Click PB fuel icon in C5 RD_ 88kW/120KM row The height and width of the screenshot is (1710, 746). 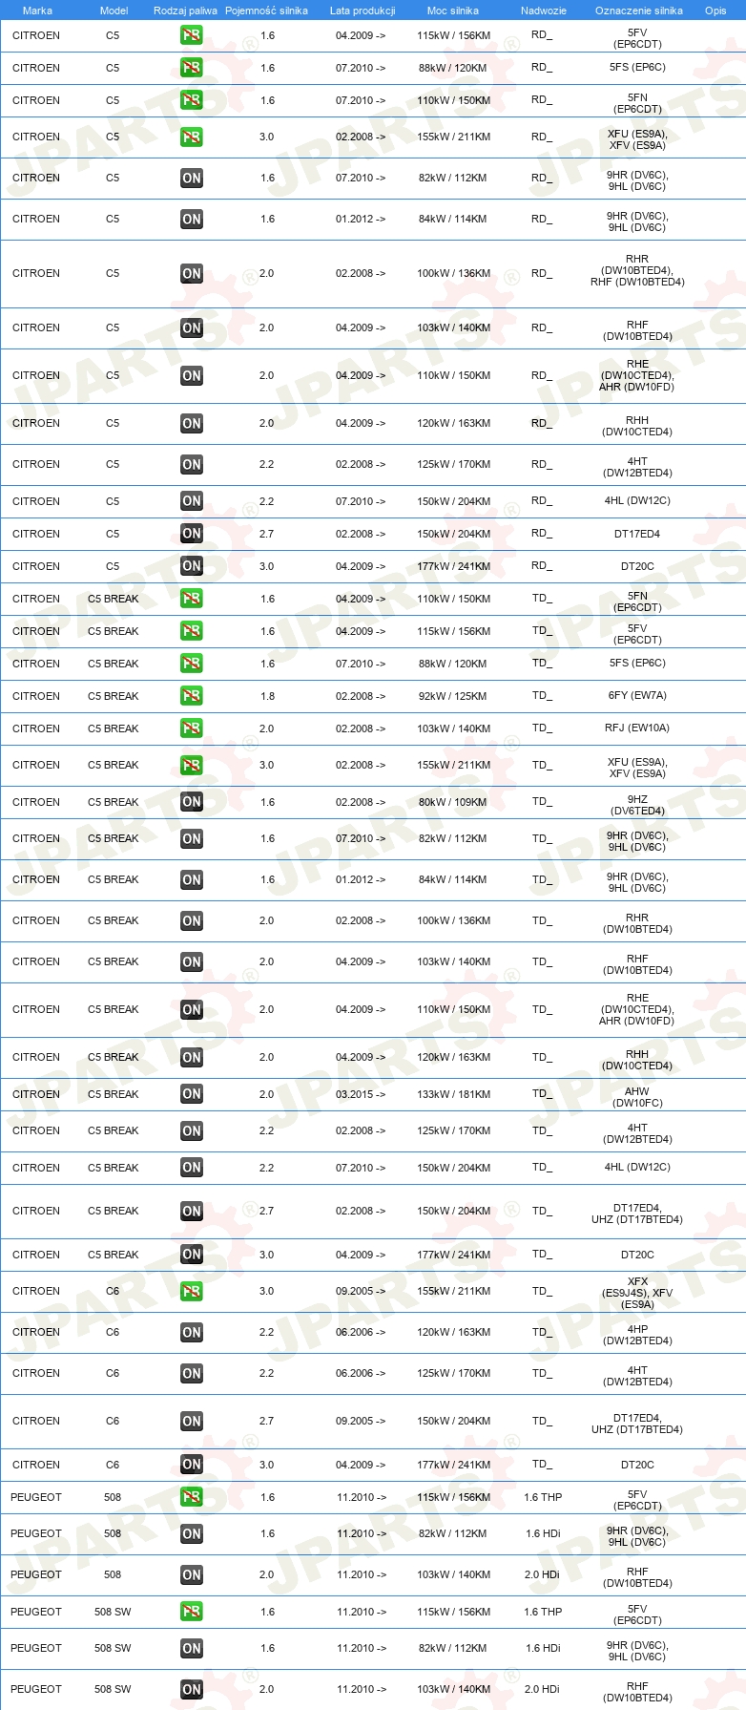coord(192,68)
